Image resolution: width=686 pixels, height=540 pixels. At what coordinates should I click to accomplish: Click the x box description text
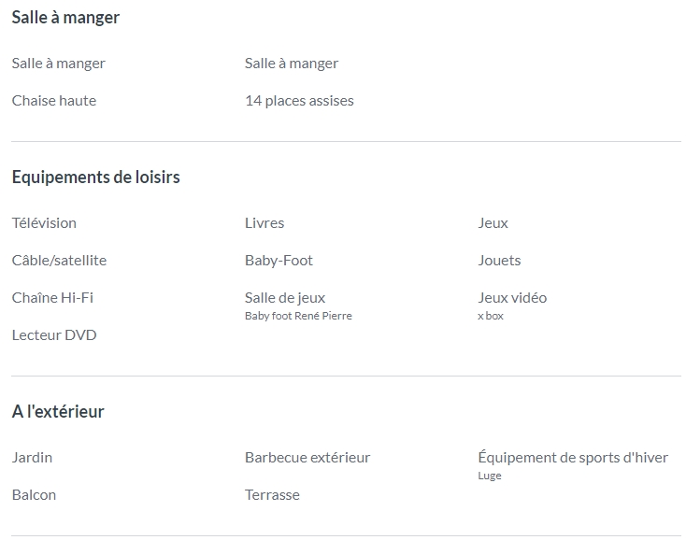pos(491,316)
